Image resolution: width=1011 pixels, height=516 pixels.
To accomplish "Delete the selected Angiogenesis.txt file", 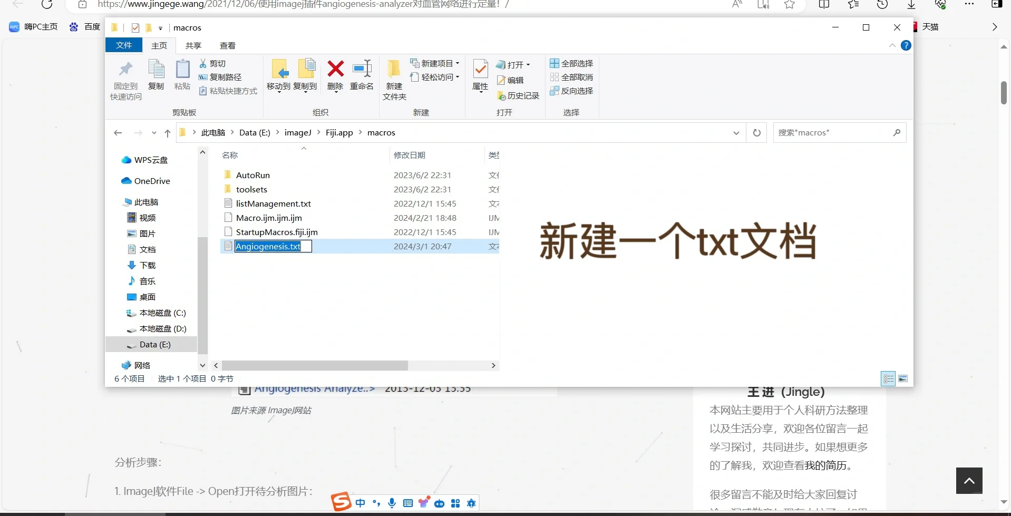I will tap(335, 76).
